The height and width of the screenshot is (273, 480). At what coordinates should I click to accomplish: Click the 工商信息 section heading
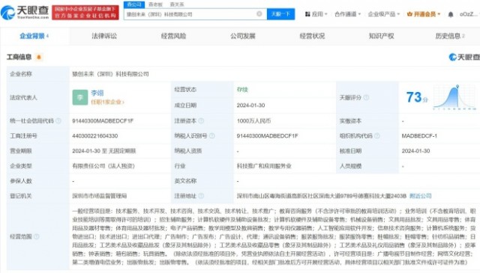click(19, 57)
